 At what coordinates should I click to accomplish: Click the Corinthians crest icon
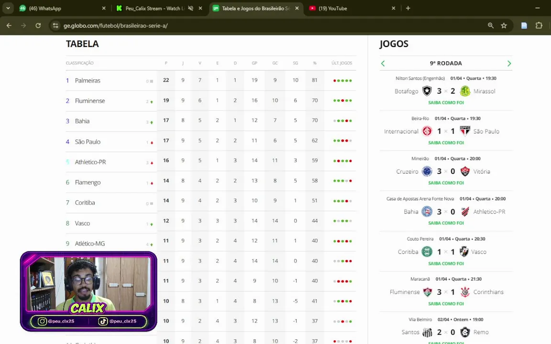(465, 292)
